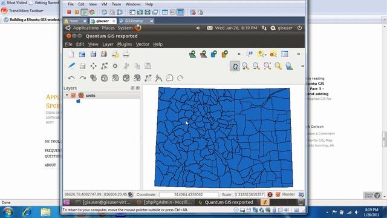Switch to the GIS Desktop VM tab
The width and height of the screenshot is (387, 218).
coord(136,21)
